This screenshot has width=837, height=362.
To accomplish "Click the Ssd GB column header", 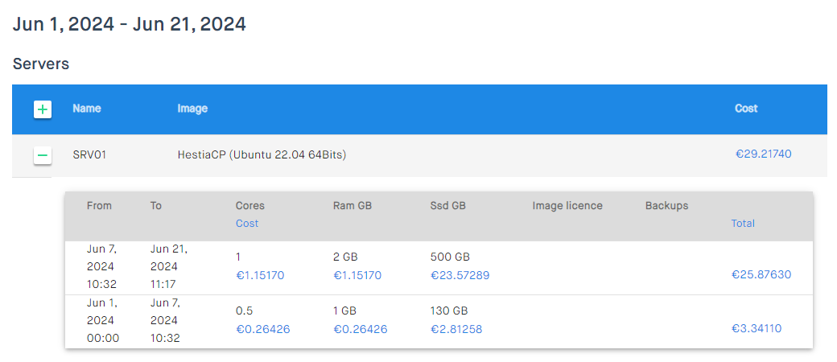I will tap(447, 206).
